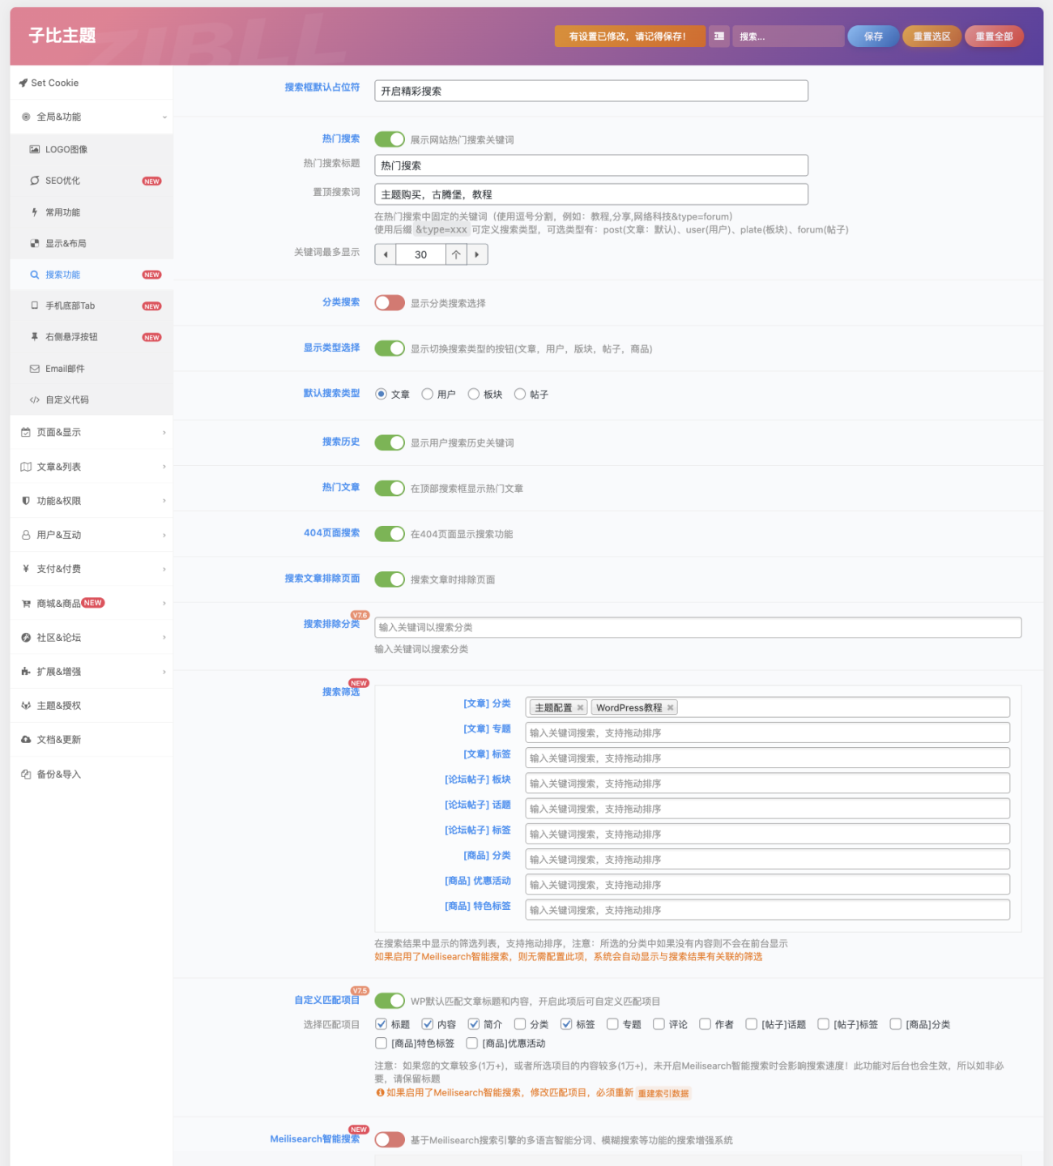Select the LOGO图像 sidebar icon
The height and width of the screenshot is (1166, 1053).
pos(33,149)
